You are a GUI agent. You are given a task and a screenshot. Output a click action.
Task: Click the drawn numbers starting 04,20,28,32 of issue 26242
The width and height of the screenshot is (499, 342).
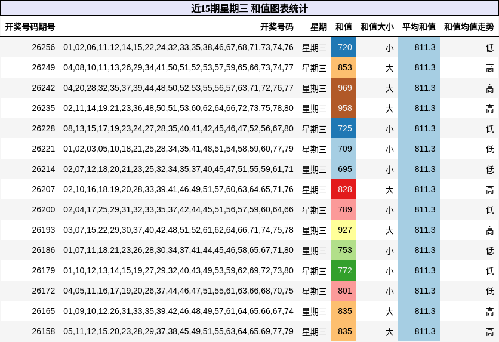[178, 88]
